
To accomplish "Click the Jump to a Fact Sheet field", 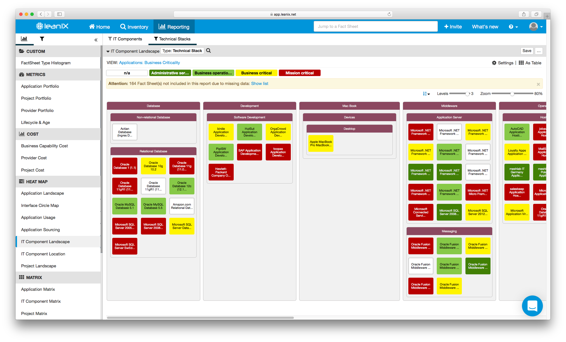I will pos(375,26).
